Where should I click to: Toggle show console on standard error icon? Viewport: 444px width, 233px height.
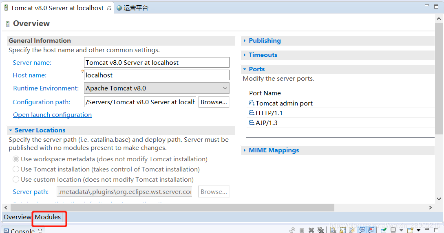371,230
